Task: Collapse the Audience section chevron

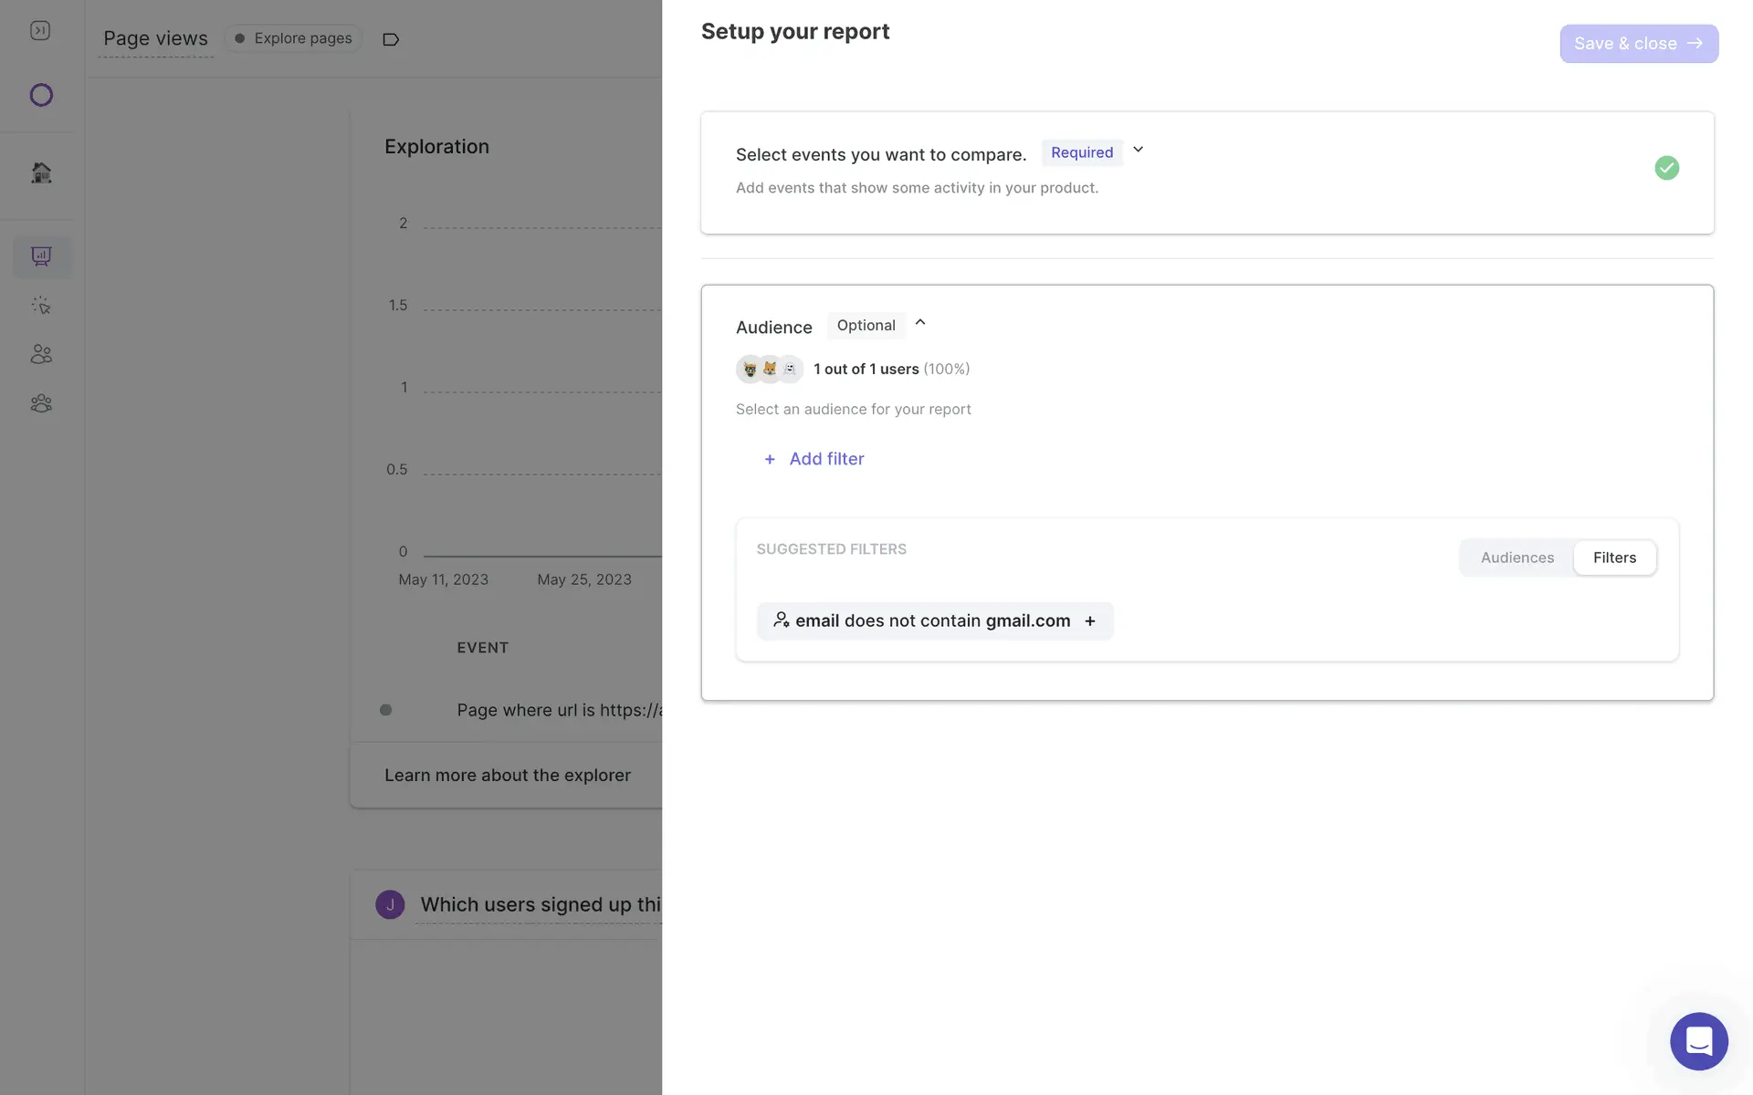Action: [920, 322]
